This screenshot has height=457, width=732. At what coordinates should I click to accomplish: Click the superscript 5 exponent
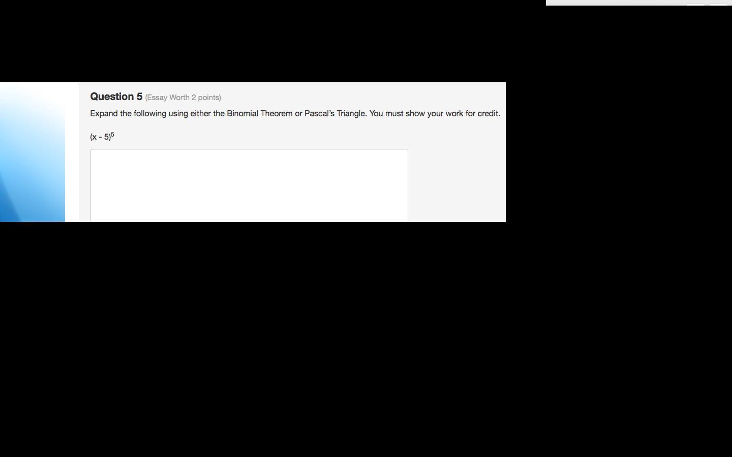coord(112,135)
